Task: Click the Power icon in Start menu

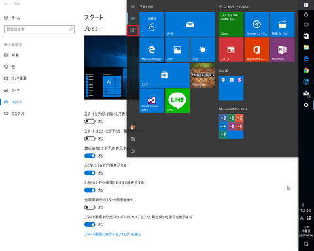Action: [x=133, y=151]
